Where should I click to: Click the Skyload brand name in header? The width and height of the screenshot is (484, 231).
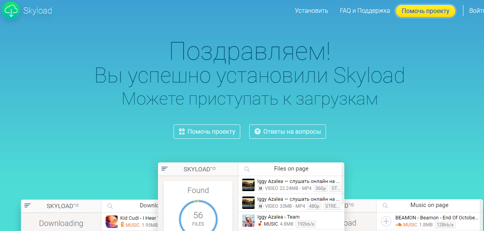38,10
